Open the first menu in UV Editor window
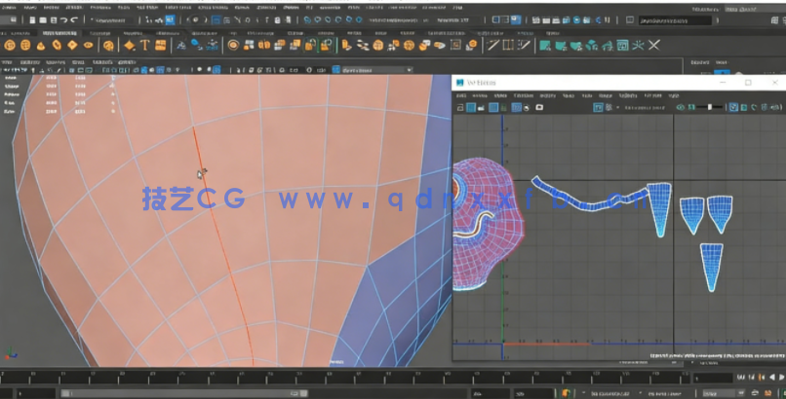This screenshot has height=399, width=786. (x=460, y=95)
